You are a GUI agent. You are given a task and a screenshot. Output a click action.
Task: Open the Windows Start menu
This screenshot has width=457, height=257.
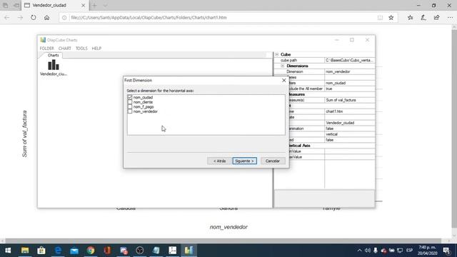click(x=8, y=251)
